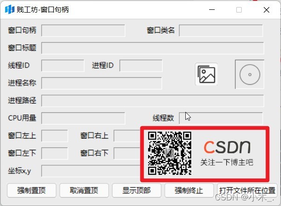Image resolution: width=281 pixels, height=206 pixels.
Task: Click the image picture icon button
Action: (x=206, y=74)
